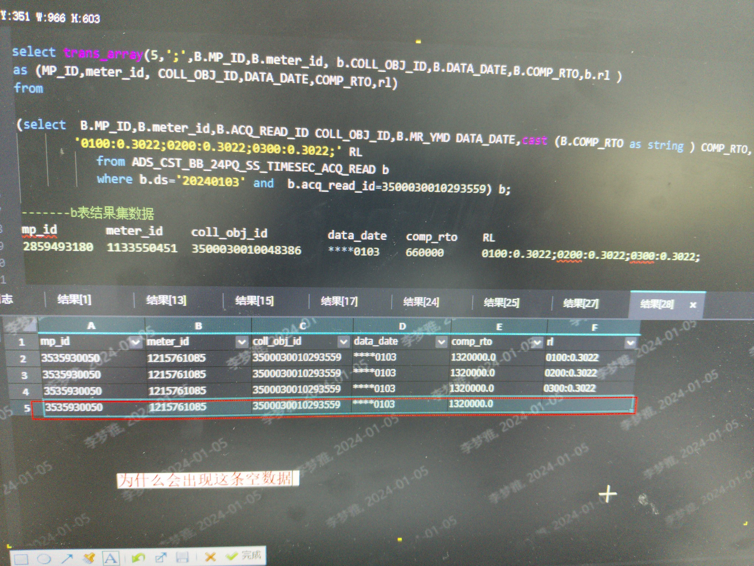This screenshot has width=754, height=566.
Task: Select column header B
Action: pos(198,326)
